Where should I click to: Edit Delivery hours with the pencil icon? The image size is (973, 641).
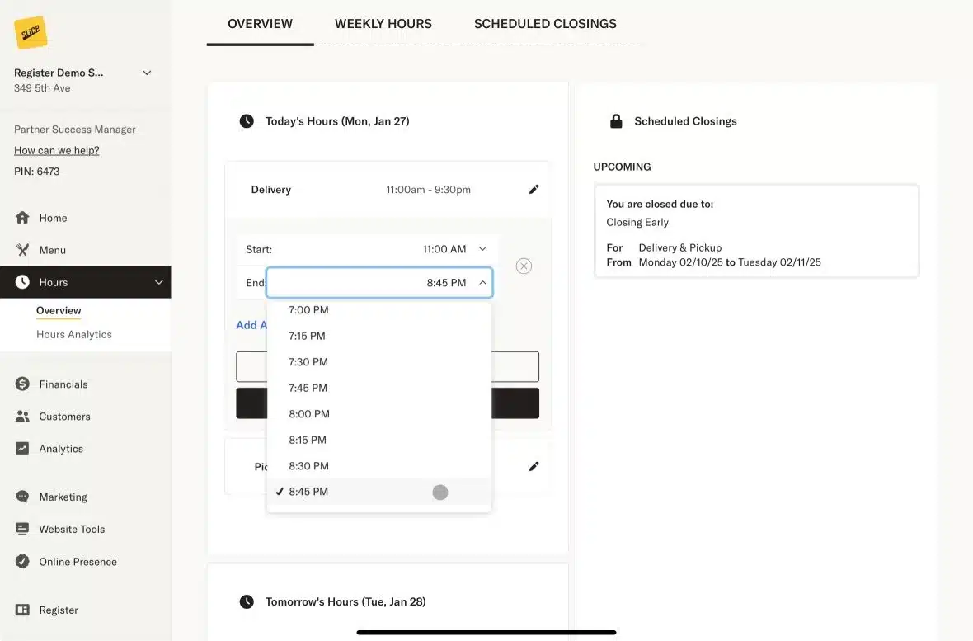(x=534, y=188)
